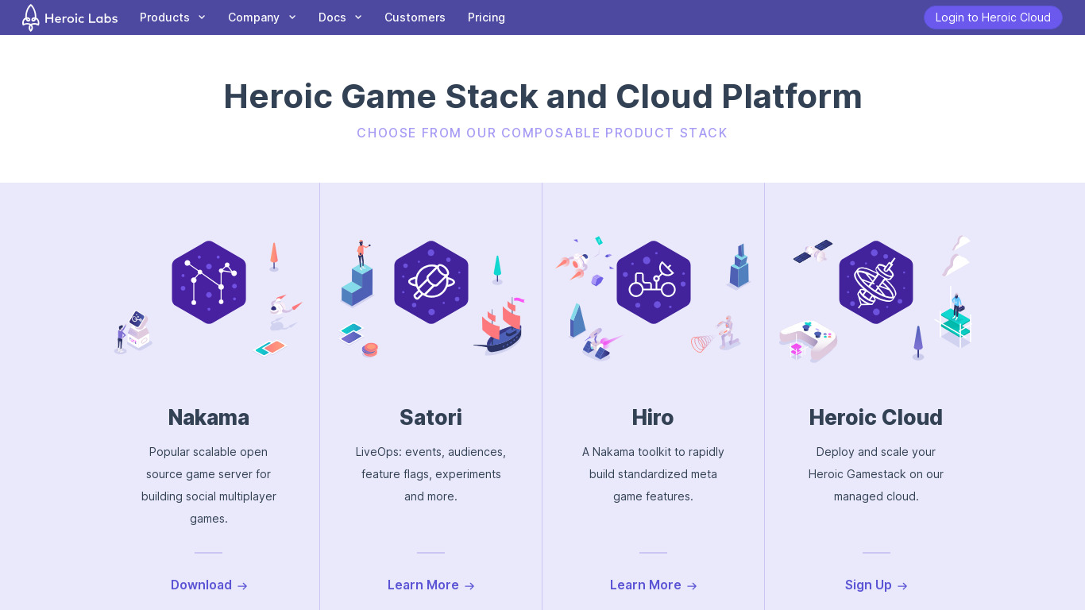Viewport: 1085px width, 610px height.
Task: Click the pirate ship illustration in Satori card
Action: click(x=500, y=327)
